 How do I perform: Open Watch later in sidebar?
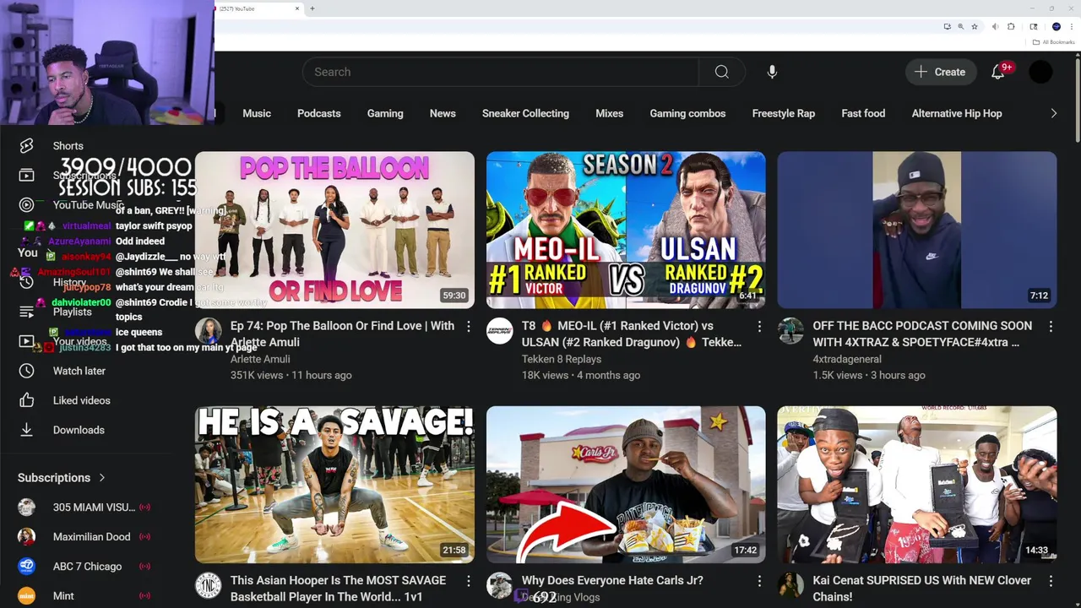[x=79, y=371]
